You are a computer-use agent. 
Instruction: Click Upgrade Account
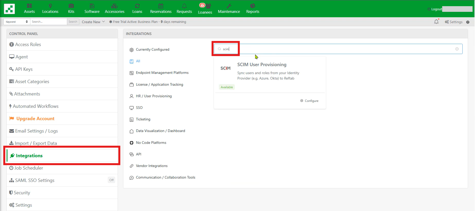pyautogui.click(x=62, y=119)
